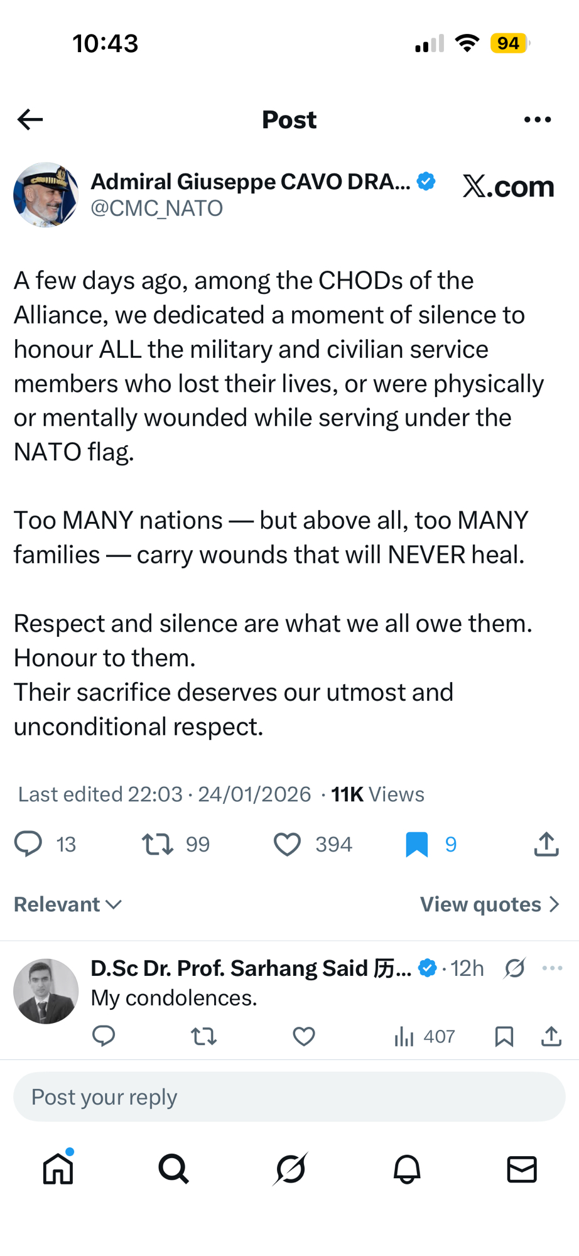This screenshot has height=1256, width=579.
Task: Expand the Relevant sort dropdown
Action: (68, 904)
